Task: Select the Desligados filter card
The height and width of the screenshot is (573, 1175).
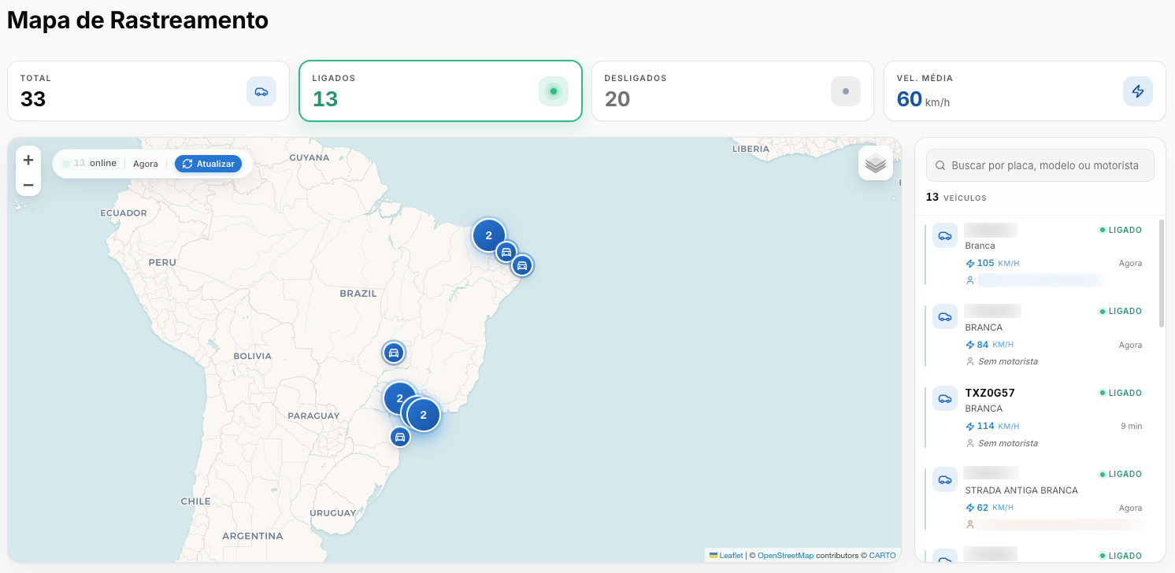Action: click(732, 91)
